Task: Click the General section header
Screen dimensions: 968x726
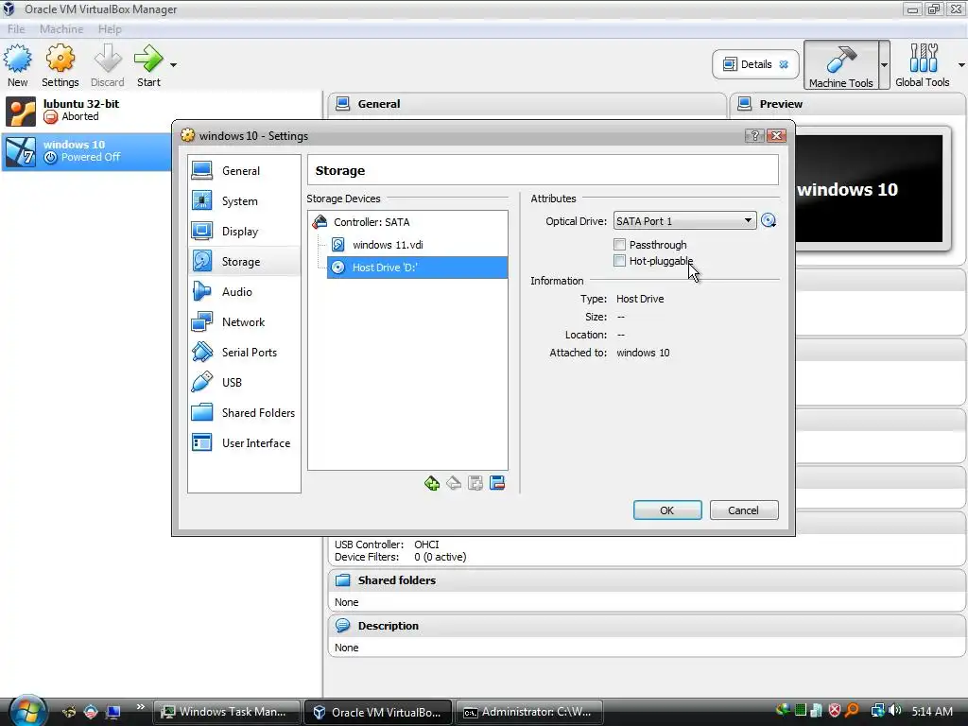Action: [527, 104]
